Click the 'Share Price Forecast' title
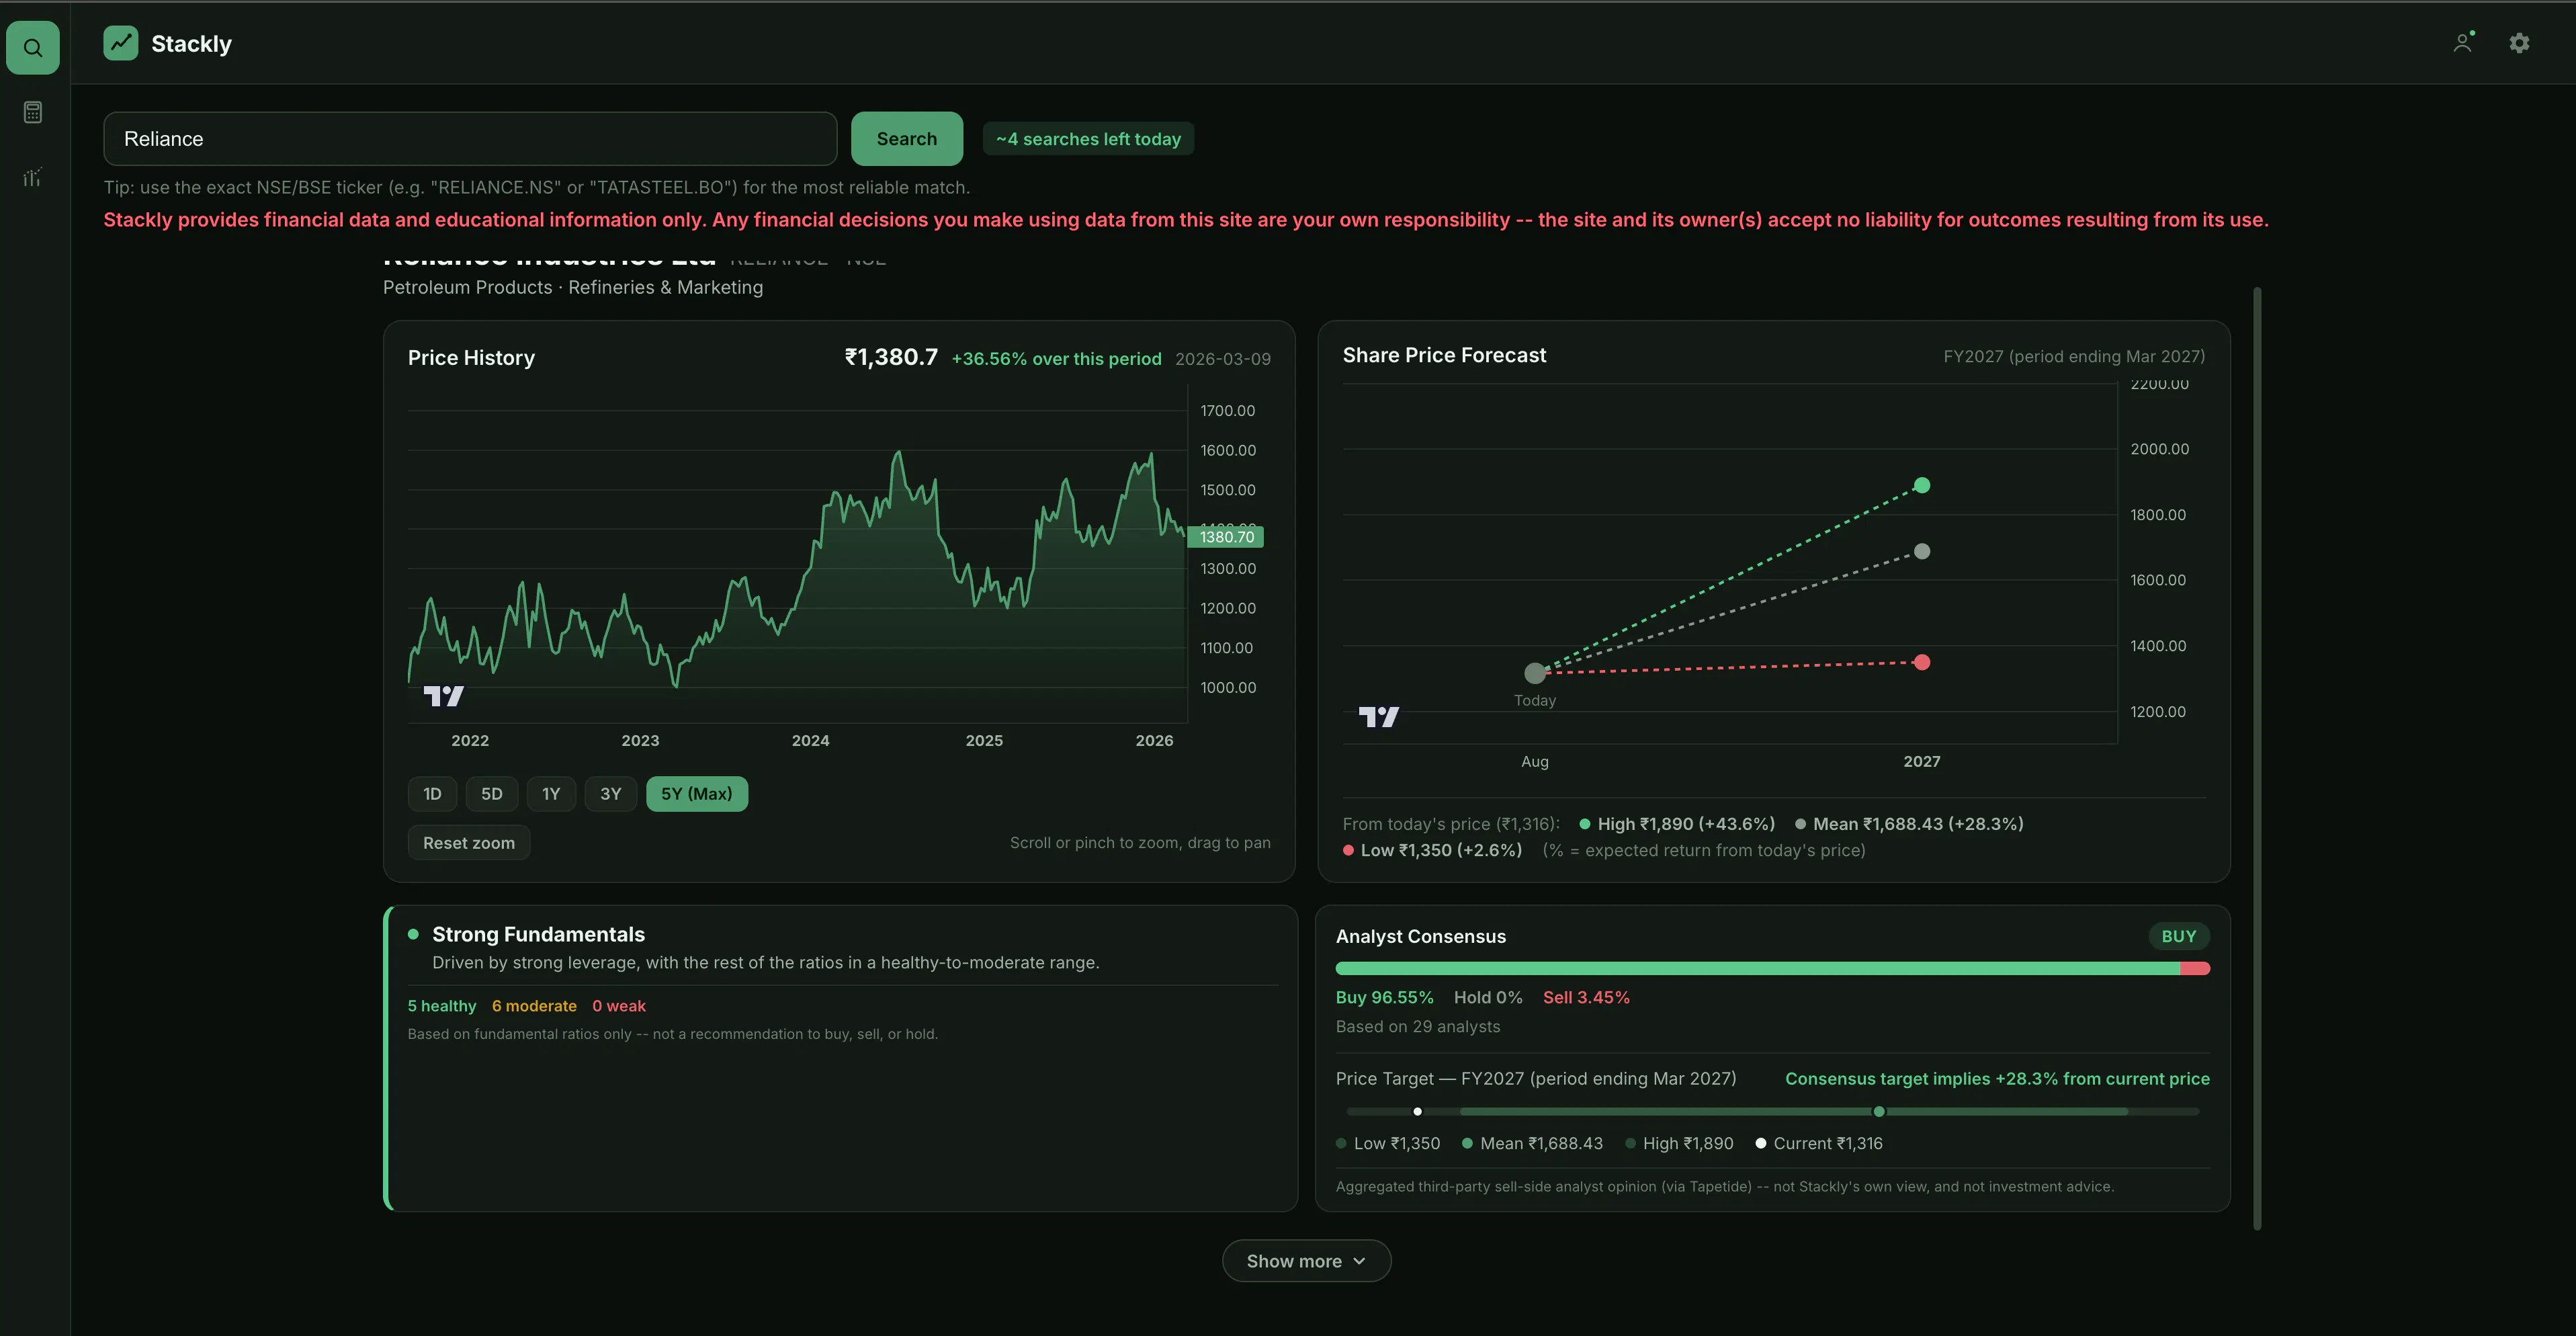The height and width of the screenshot is (1336, 2576). [x=1444, y=355]
